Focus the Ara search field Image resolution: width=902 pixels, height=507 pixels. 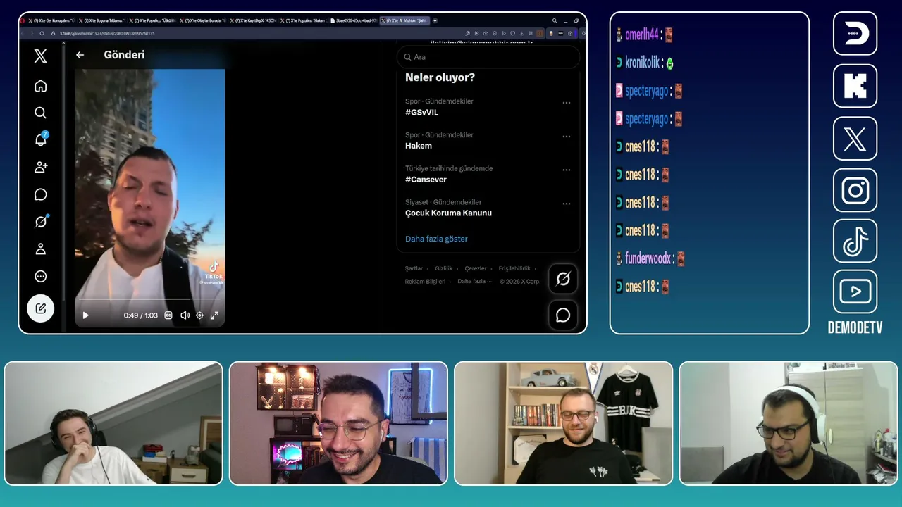[488, 57]
